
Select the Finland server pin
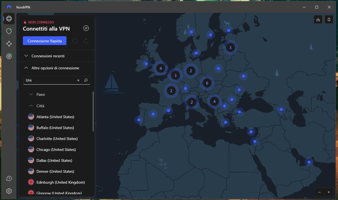(229, 31)
